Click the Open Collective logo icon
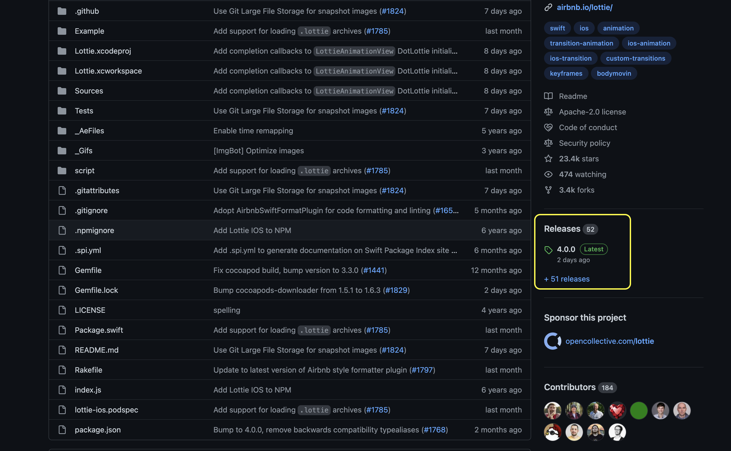 click(552, 341)
